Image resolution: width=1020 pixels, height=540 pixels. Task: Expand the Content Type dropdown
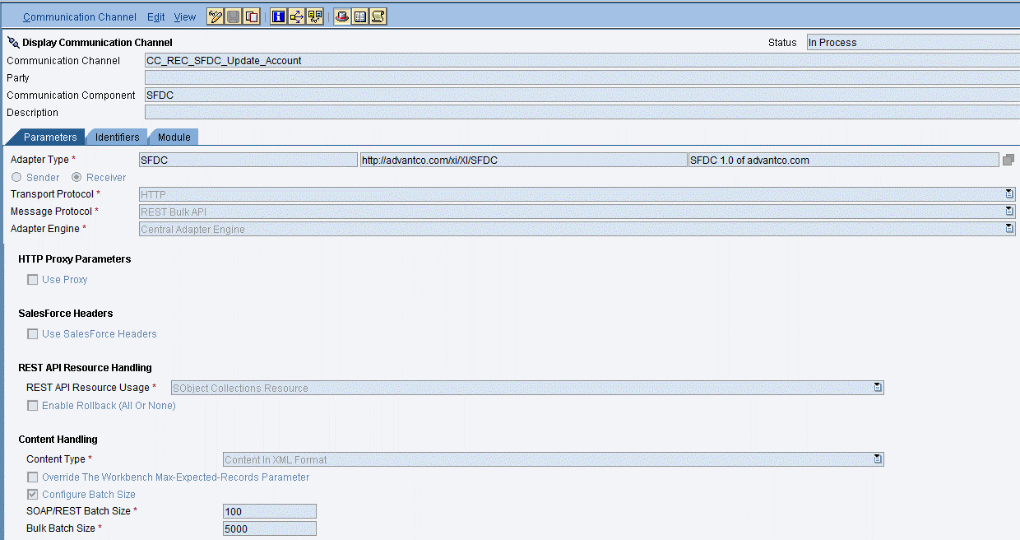tap(877, 459)
